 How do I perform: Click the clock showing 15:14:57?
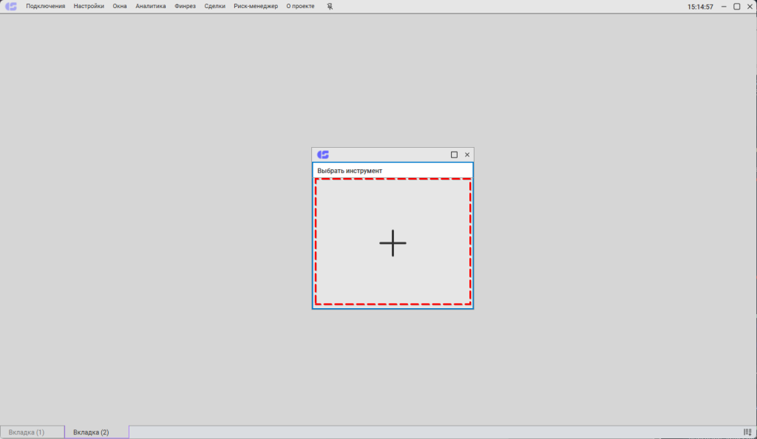pyautogui.click(x=700, y=6)
